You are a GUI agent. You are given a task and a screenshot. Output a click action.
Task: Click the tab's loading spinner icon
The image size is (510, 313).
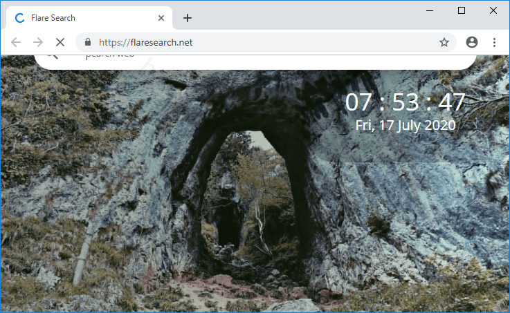[19, 18]
